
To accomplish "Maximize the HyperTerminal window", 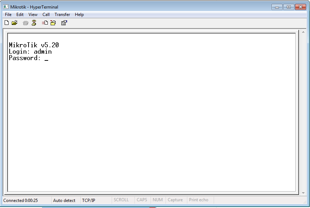I will pyautogui.click(x=289, y=7).
